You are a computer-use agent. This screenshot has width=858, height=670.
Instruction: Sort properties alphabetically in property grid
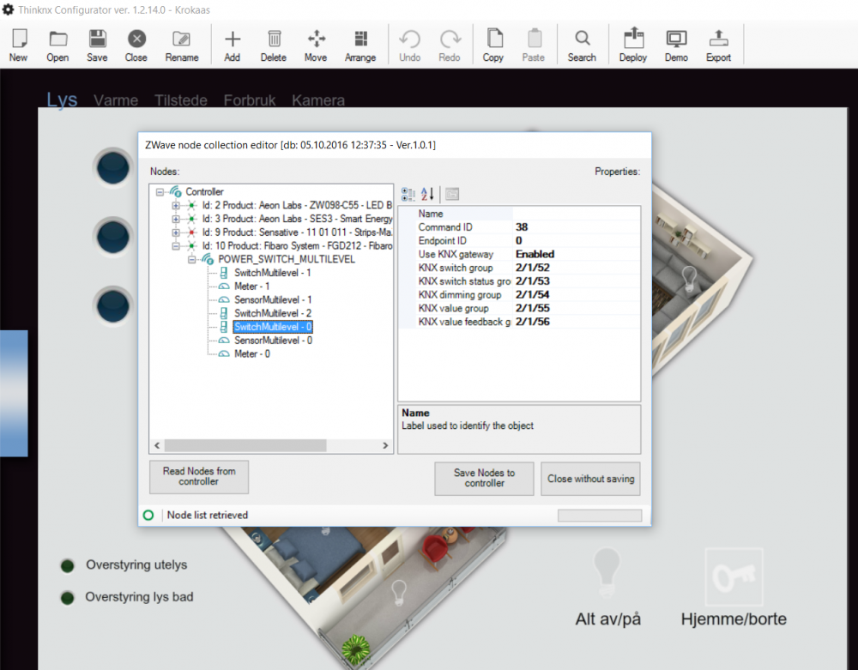tap(426, 195)
